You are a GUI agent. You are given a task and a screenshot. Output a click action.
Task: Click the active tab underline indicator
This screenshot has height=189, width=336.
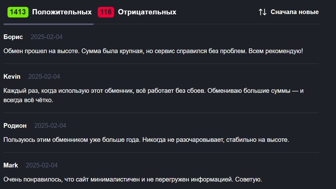point(48,24)
